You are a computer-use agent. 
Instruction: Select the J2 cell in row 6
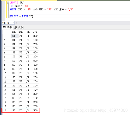point(29,57)
